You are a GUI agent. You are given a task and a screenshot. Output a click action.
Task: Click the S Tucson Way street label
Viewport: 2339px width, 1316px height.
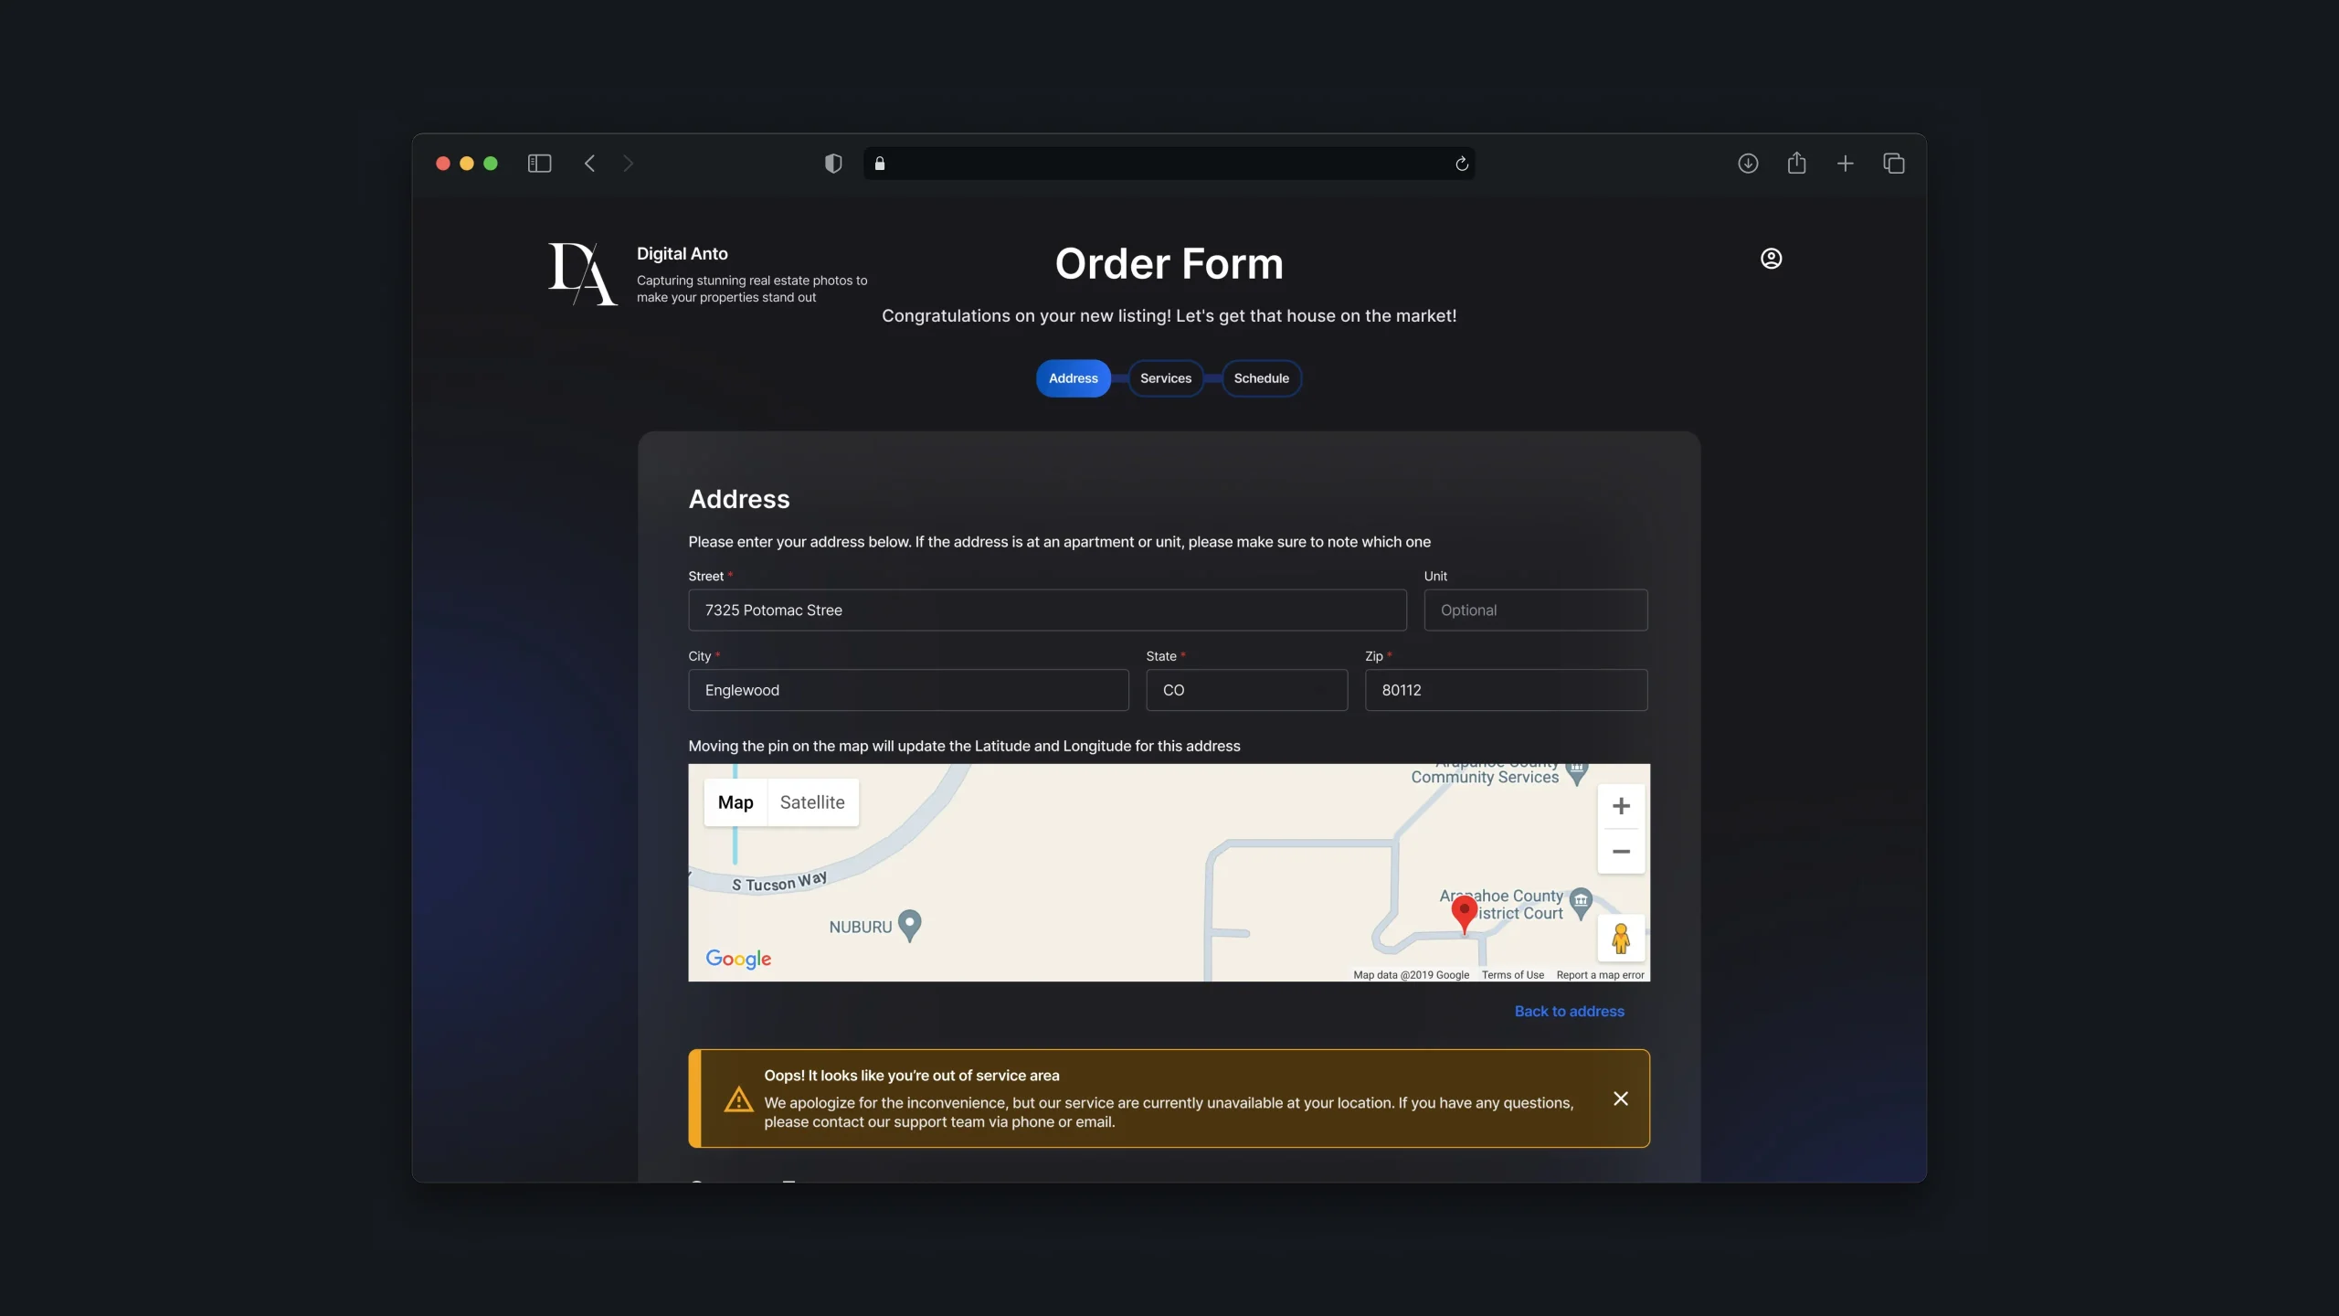coord(779,883)
